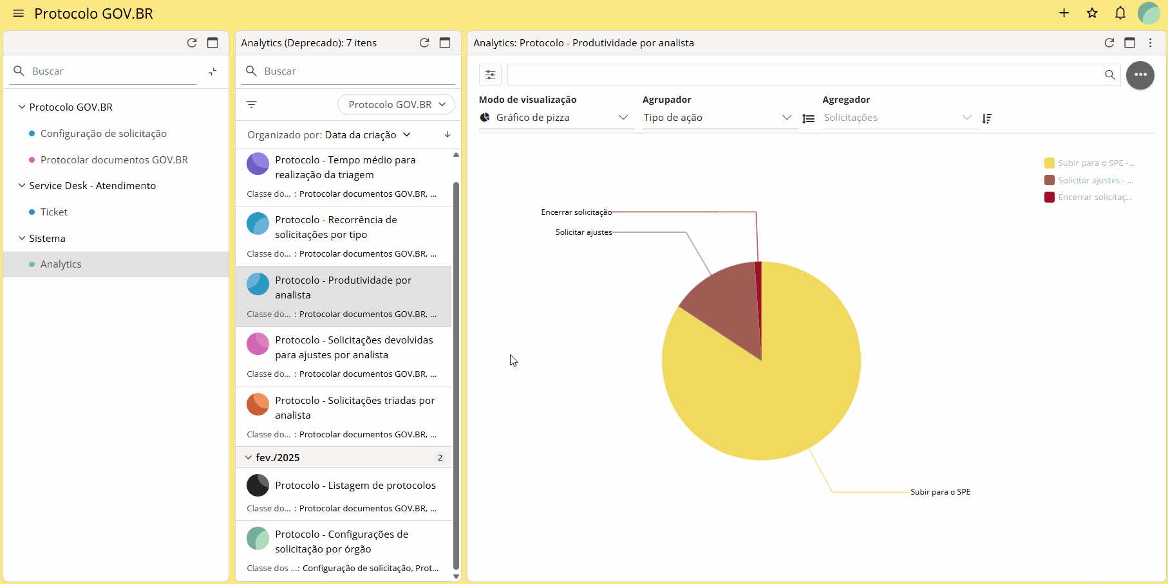1168x584 pixels.
Task: Click the yellow Subir para o SPE legend swatch
Action: coord(1050,163)
